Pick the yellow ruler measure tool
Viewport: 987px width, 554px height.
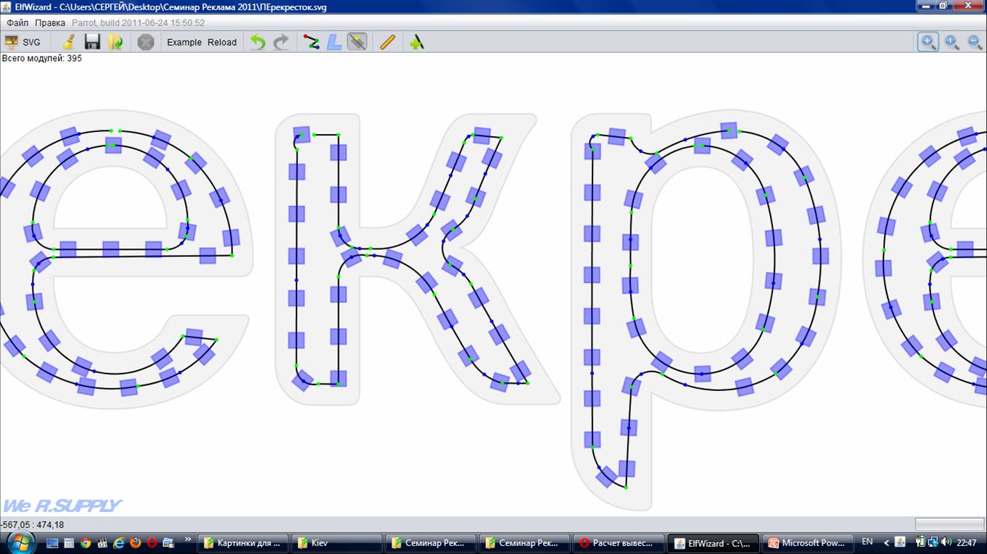click(387, 42)
